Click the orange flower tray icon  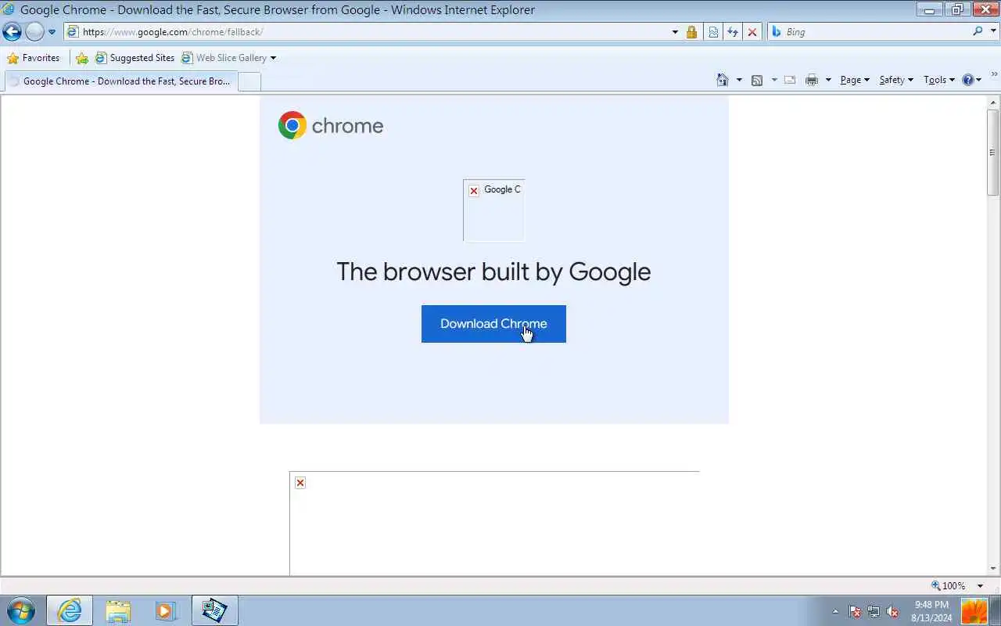click(974, 611)
